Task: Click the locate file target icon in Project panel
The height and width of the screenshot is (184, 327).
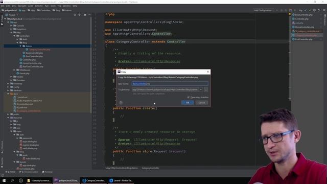Action: 75,15
